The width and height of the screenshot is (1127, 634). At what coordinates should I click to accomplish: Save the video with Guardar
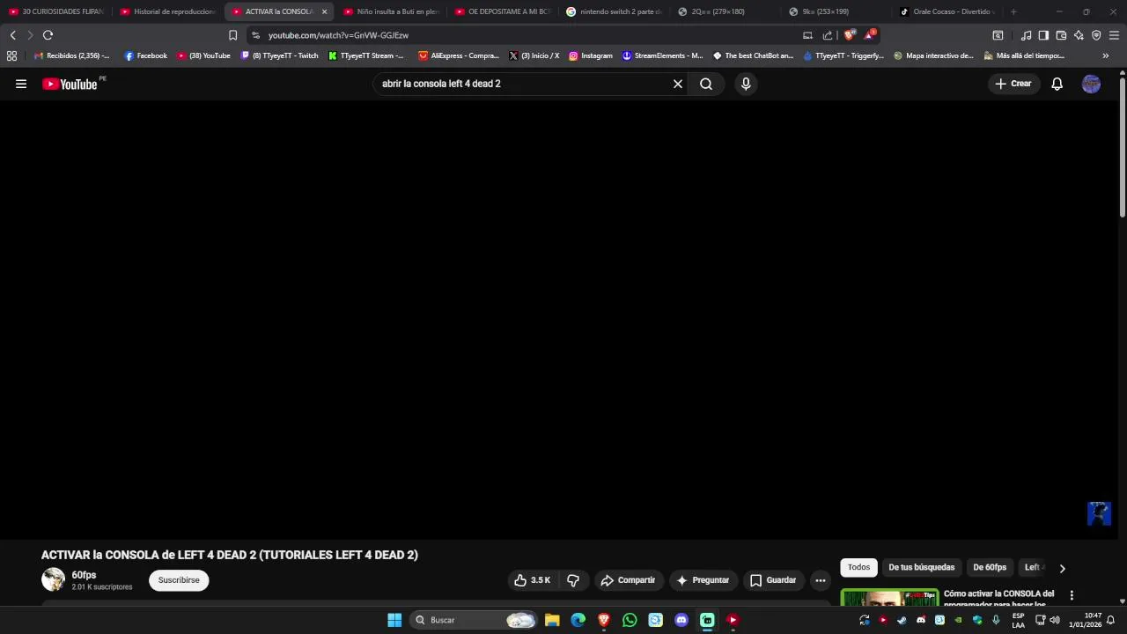[x=773, y=580]
